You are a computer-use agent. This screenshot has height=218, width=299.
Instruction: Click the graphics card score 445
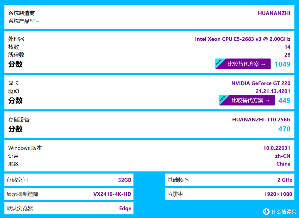[284, 101]
